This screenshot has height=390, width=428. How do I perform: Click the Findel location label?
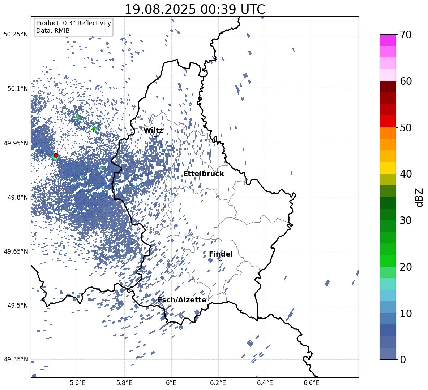[x=221, y=254]
